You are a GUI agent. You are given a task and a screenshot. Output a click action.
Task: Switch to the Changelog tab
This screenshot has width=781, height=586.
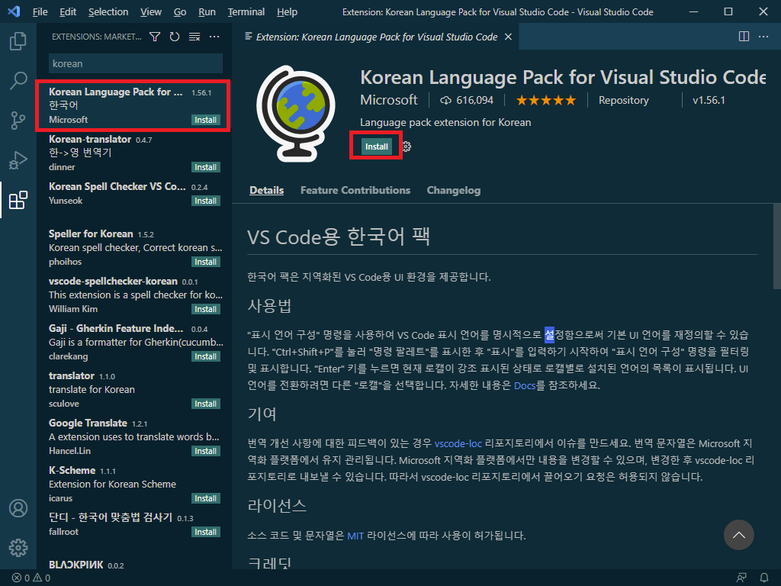[453, 190]
